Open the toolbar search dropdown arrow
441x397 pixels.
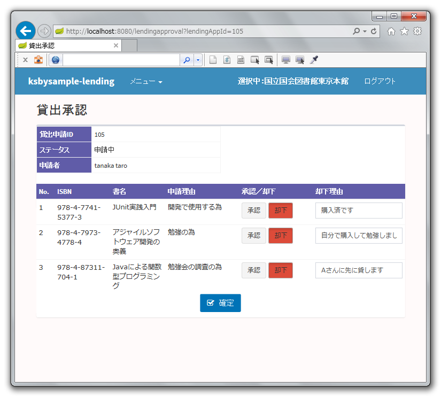(x=198, y=60)
